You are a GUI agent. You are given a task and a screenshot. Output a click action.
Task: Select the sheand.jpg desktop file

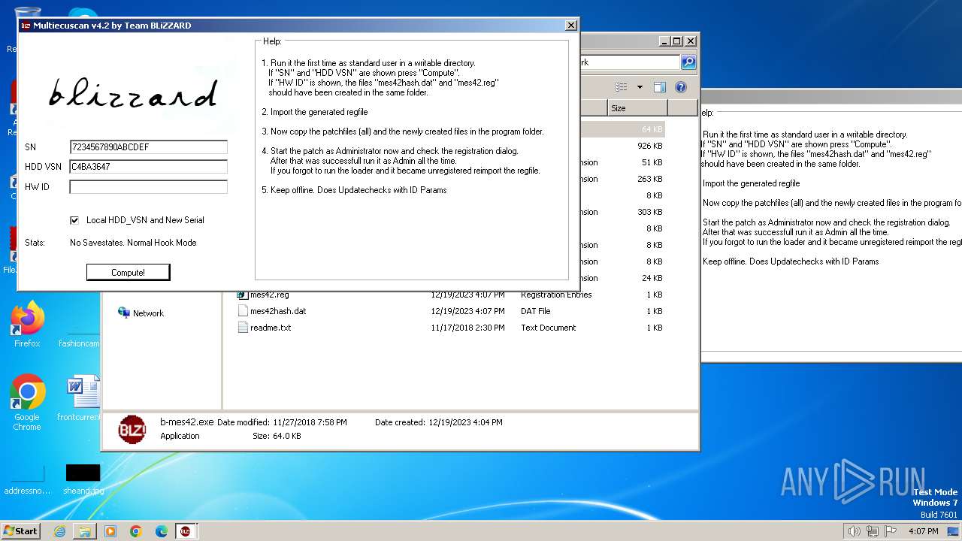point(83,479)
